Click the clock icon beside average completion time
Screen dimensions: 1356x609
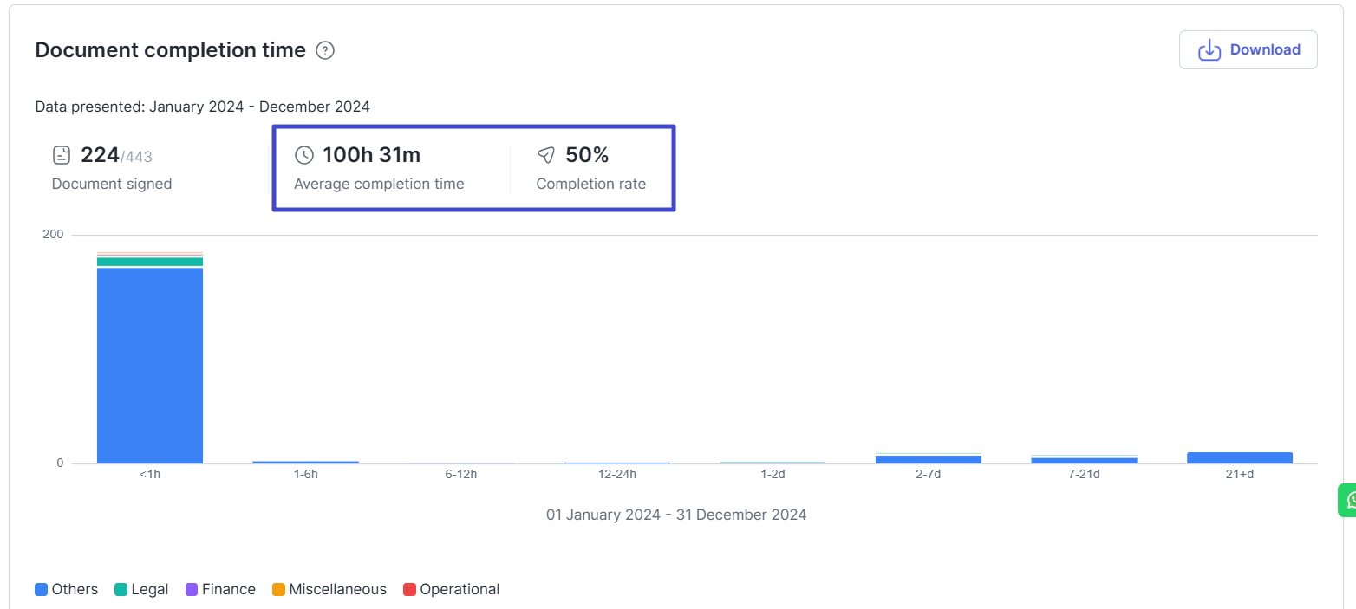(x=303, y=155)
